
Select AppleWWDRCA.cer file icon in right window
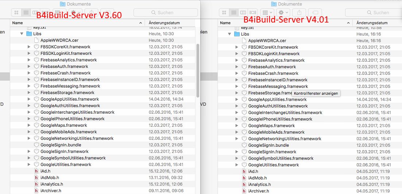(x=244, y=40)
